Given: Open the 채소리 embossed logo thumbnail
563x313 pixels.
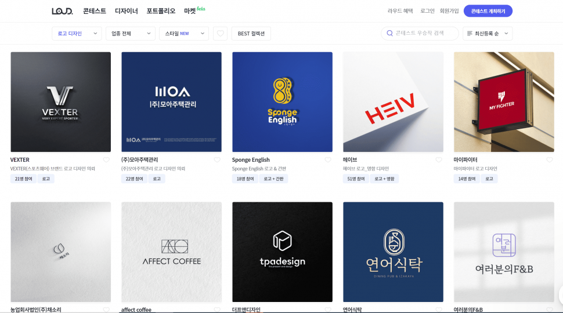Looking at the screenshot, I should (61, 252).
